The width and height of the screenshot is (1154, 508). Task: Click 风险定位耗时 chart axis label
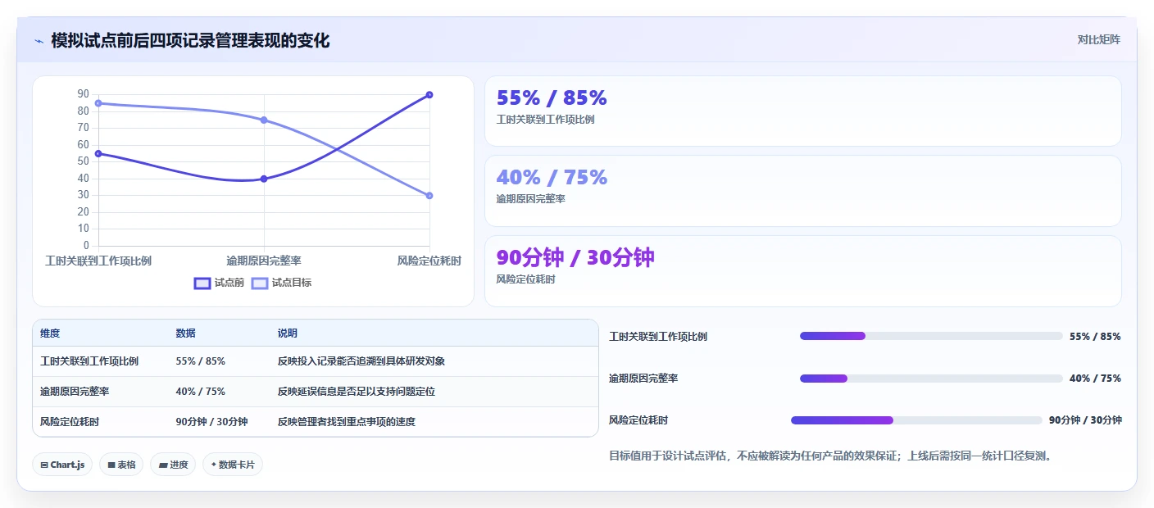[x=429, y=261]
